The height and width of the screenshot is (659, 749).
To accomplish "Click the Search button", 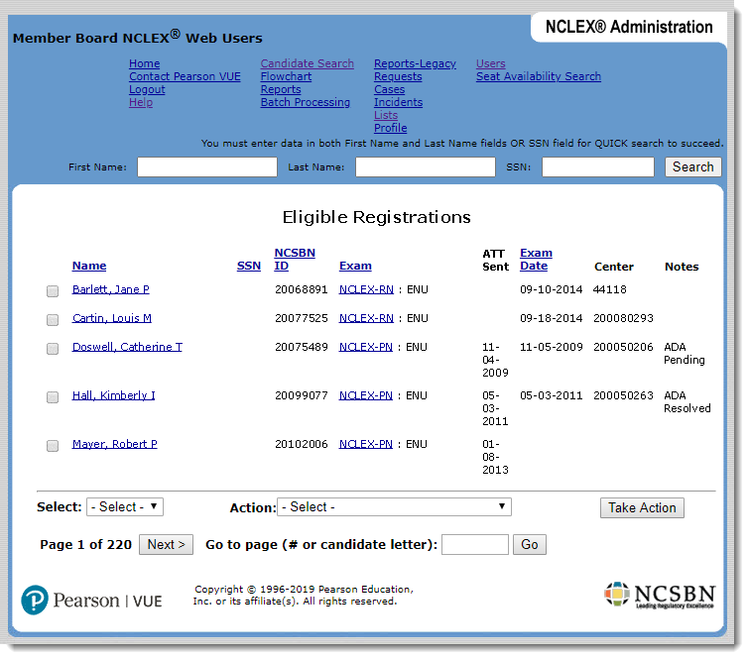I will (692, 167).
